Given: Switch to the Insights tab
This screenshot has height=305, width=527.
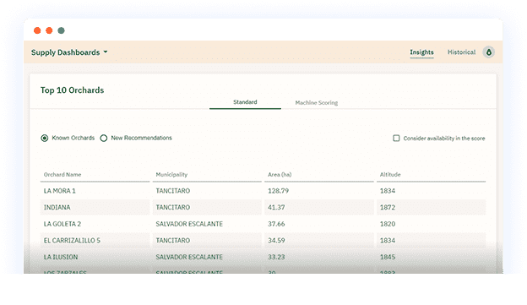Looking at the screenshot, I should pyautogui.click(x=421, y=52).
